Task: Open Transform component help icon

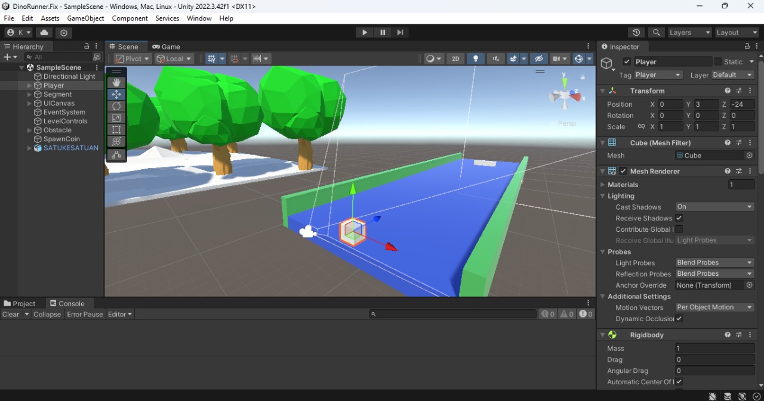Action: click(728, 91)
